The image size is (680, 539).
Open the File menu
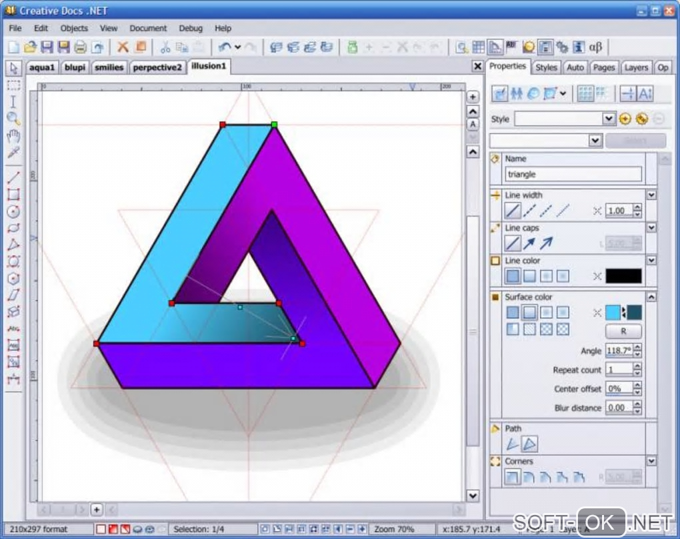15,28
